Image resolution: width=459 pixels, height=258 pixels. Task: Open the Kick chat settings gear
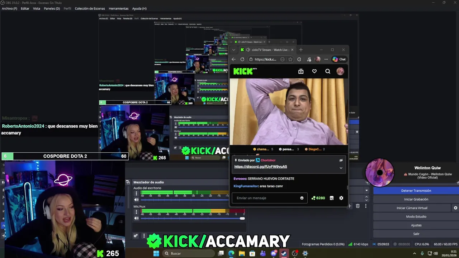click(341, 198)
